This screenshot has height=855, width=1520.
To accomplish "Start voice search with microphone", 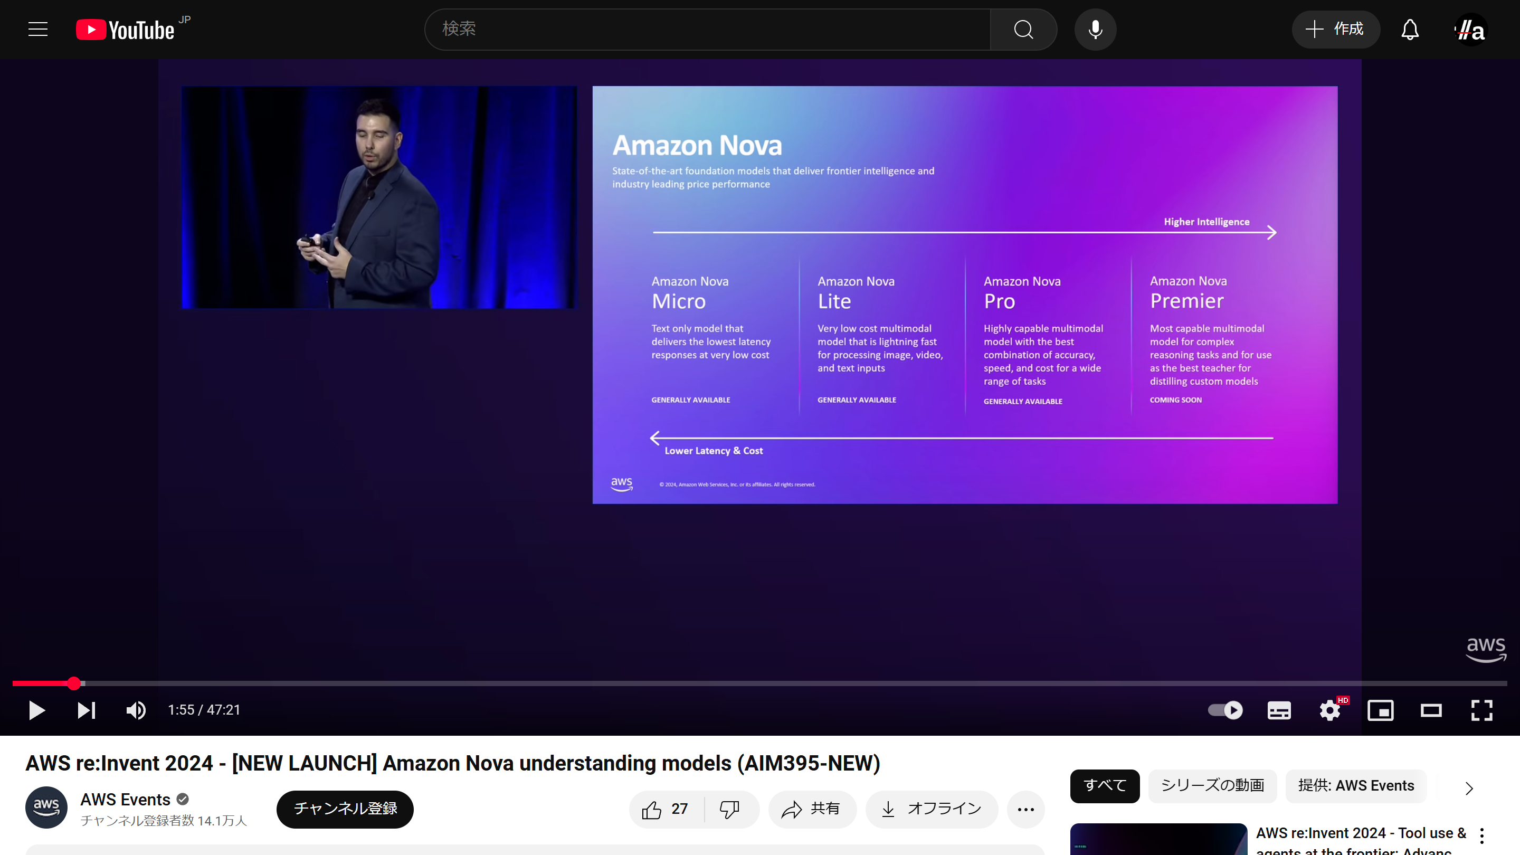I will (1095, 30).
